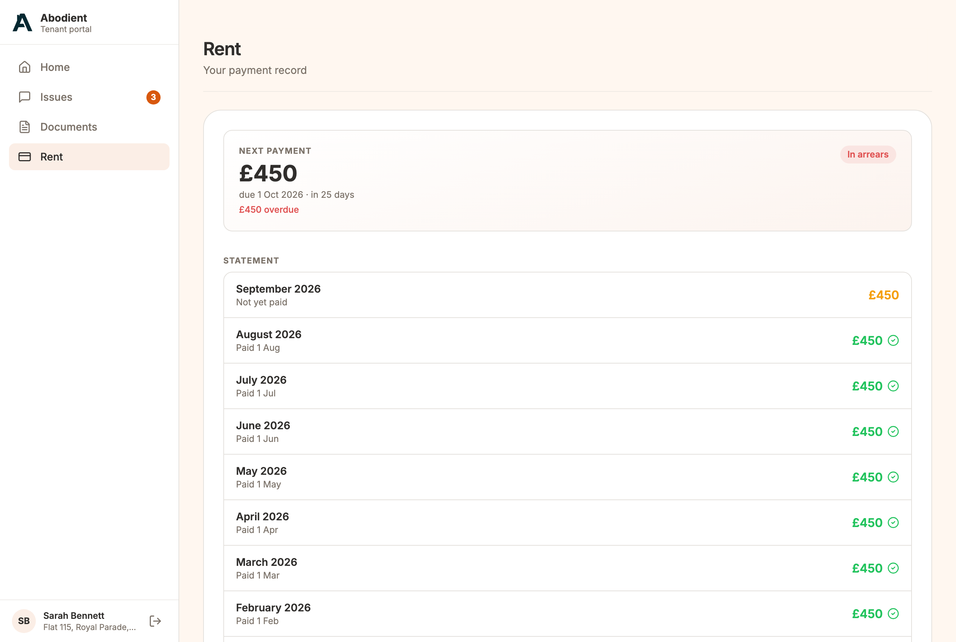Click the Paid 1 Jul text
This screenshot has height=642, width=956.
(255, 393)
